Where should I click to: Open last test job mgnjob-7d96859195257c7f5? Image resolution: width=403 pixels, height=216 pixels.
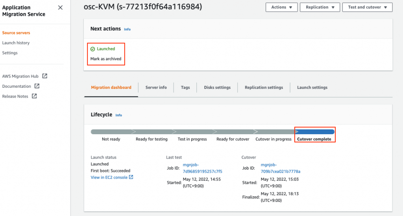[x=202, y=168]
